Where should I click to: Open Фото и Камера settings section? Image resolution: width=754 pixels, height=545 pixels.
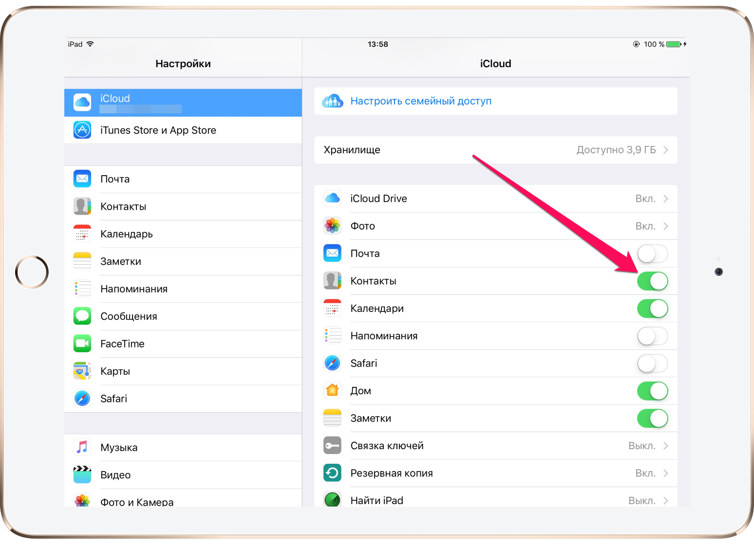click(183, 498)
